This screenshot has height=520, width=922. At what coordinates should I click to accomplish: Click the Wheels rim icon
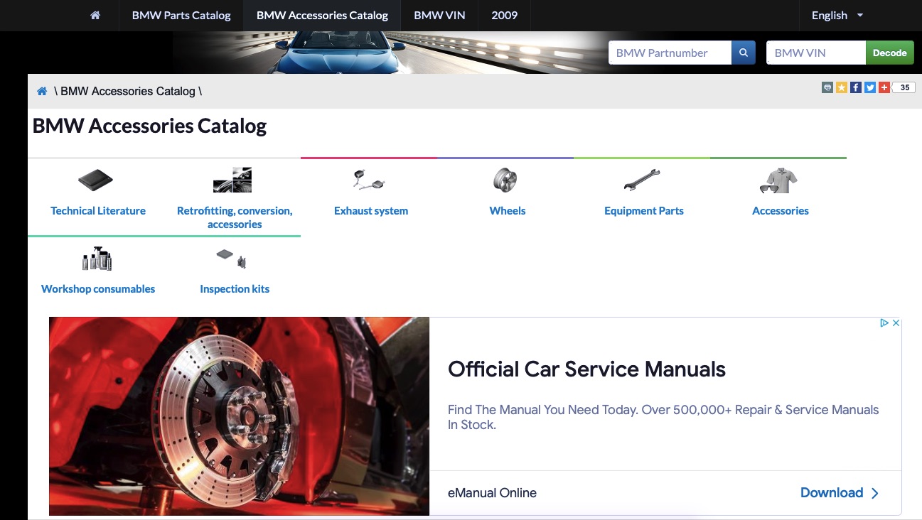pyautogui.click(x=505, y=180)
